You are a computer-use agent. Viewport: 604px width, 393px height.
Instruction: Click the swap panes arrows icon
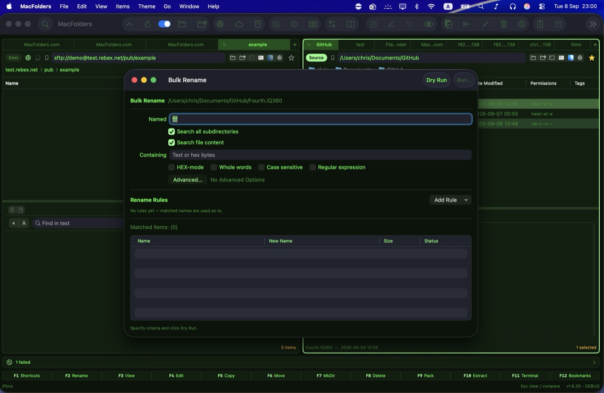[332, 24]
